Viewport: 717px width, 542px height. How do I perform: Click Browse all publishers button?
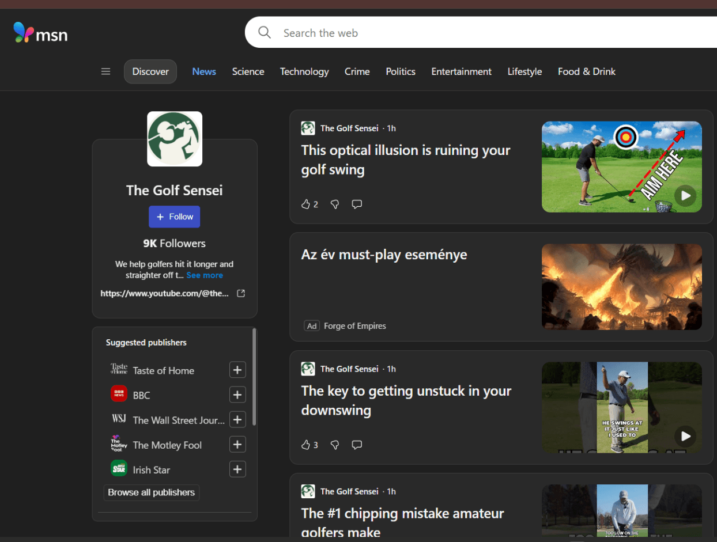tap(152, 492)
